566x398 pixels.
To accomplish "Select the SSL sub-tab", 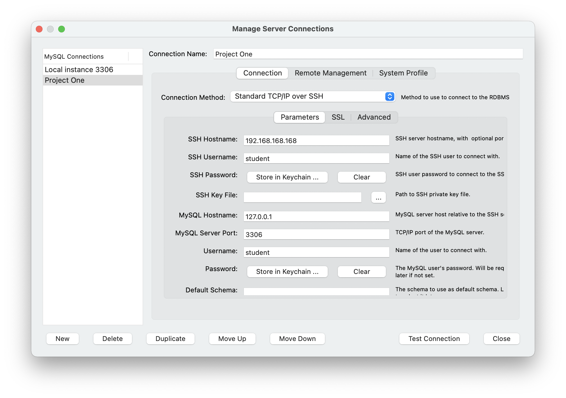I will coord(338,117).
